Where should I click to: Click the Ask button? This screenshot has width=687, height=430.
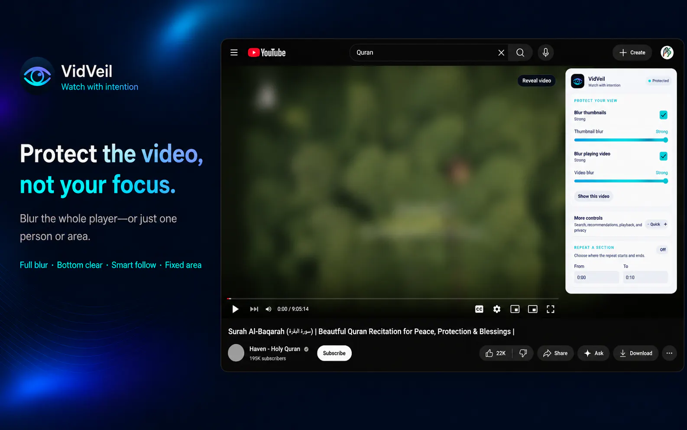(593, 353)
